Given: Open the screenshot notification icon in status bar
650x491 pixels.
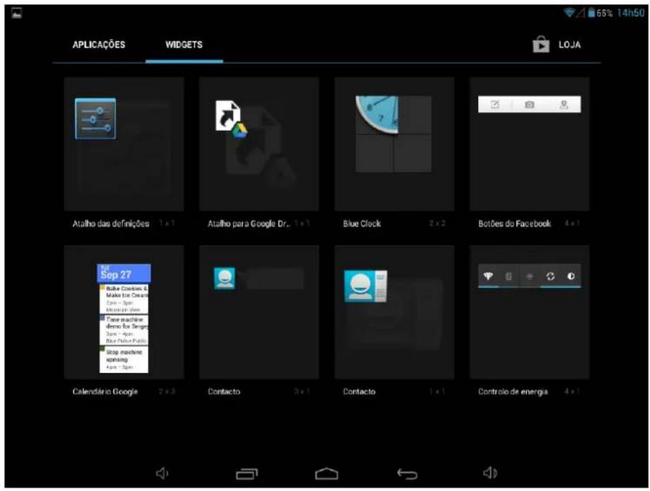Looking at the screenshot, I should click(x=16, y=13).
